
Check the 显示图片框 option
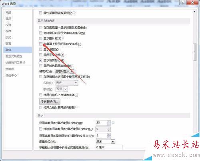(x=40, y=38)
